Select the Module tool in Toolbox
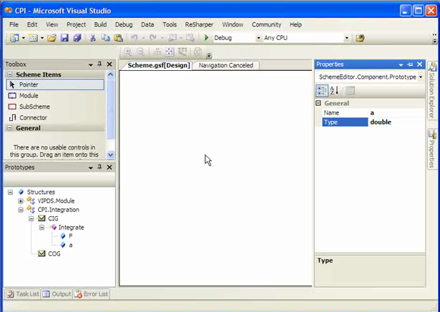This screenshot has width=440, height=312. (x=29, y=96)
